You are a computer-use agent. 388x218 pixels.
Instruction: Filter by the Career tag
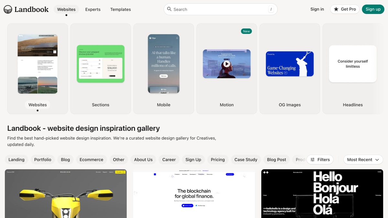pos(169,160)
